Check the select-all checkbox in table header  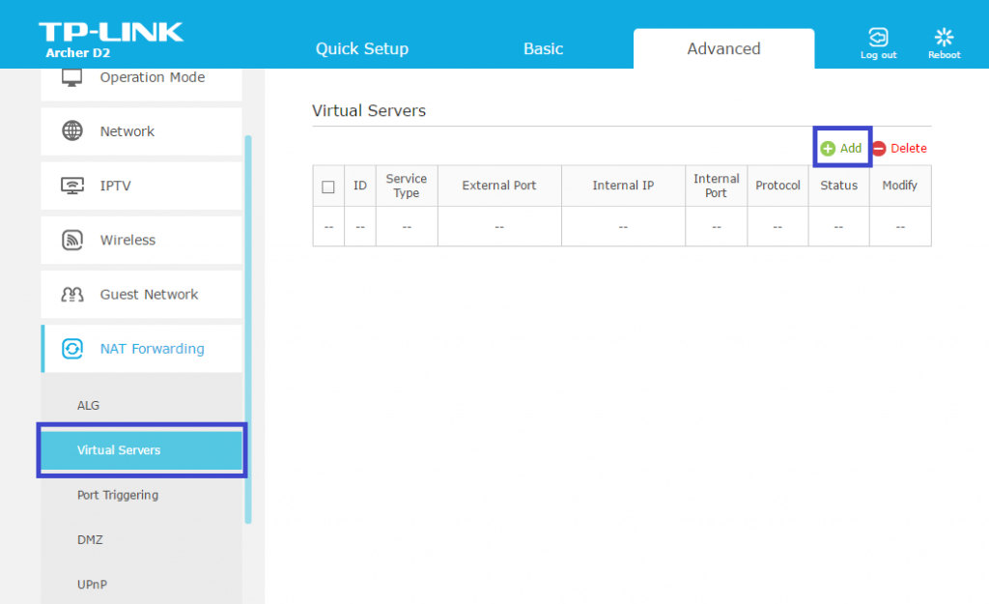point(328,187)
